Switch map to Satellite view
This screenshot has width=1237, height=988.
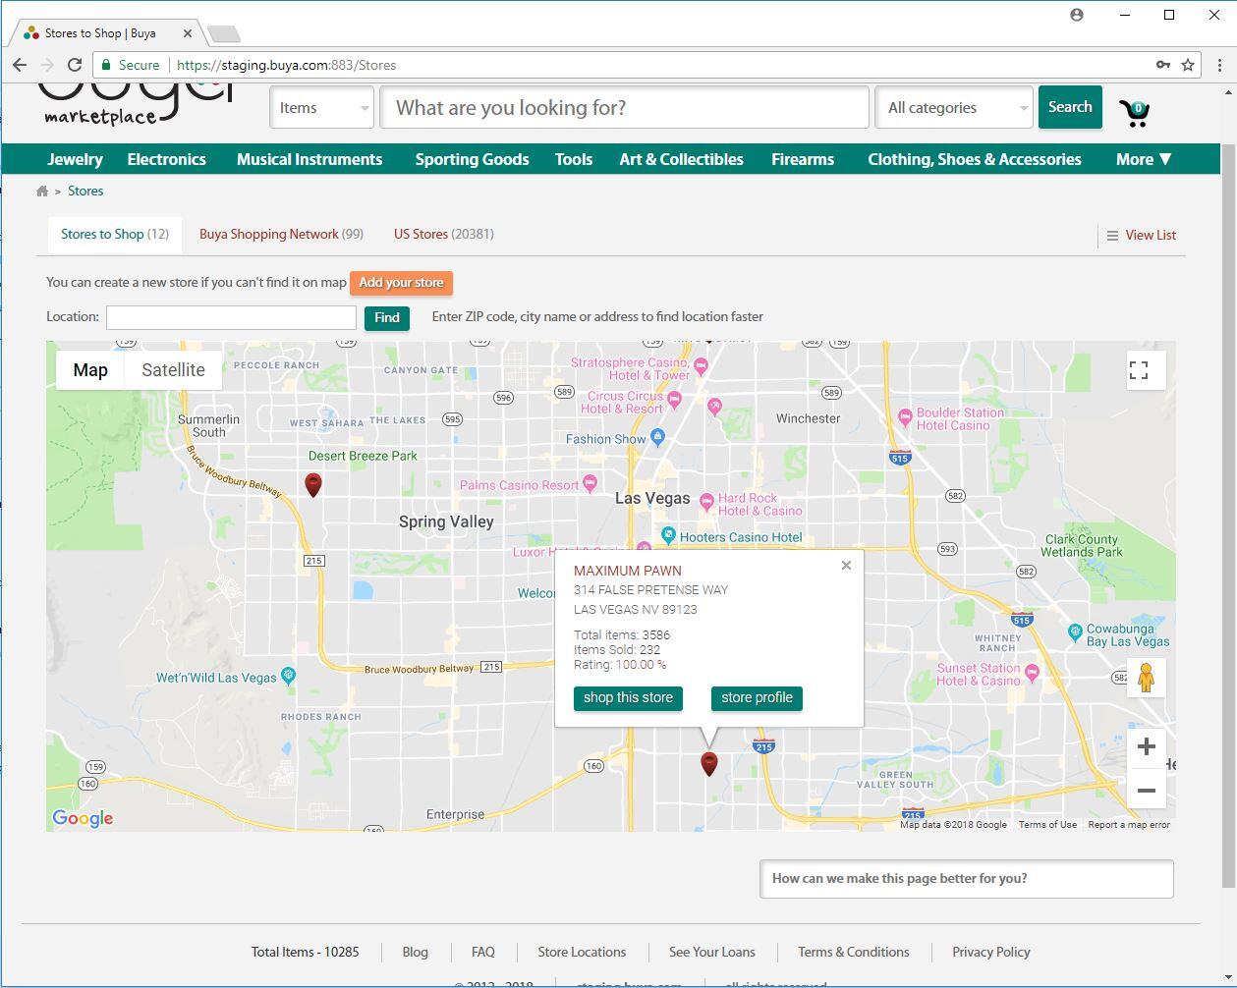[x=173, y=370]
